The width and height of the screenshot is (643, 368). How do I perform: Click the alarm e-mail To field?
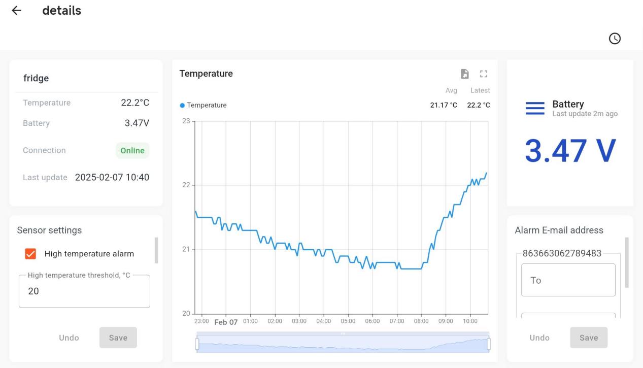[x=568, y=280]
